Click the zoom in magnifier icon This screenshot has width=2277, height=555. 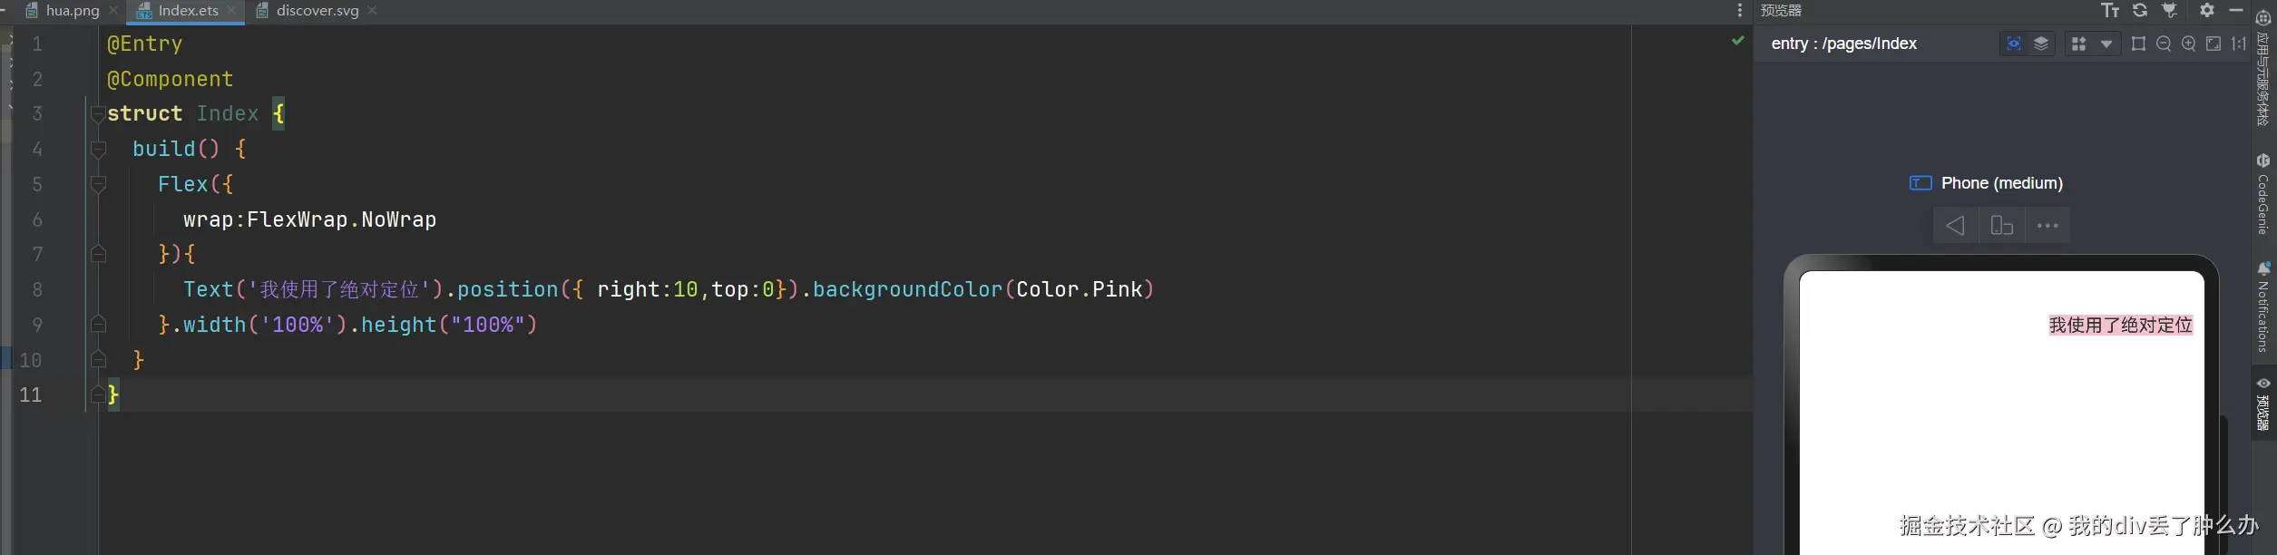[x=2189, y=44]
